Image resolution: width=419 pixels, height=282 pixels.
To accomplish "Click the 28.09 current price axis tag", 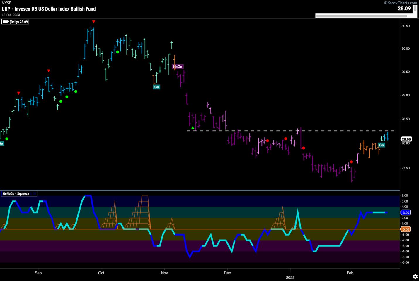I will (x=406, y=139).
